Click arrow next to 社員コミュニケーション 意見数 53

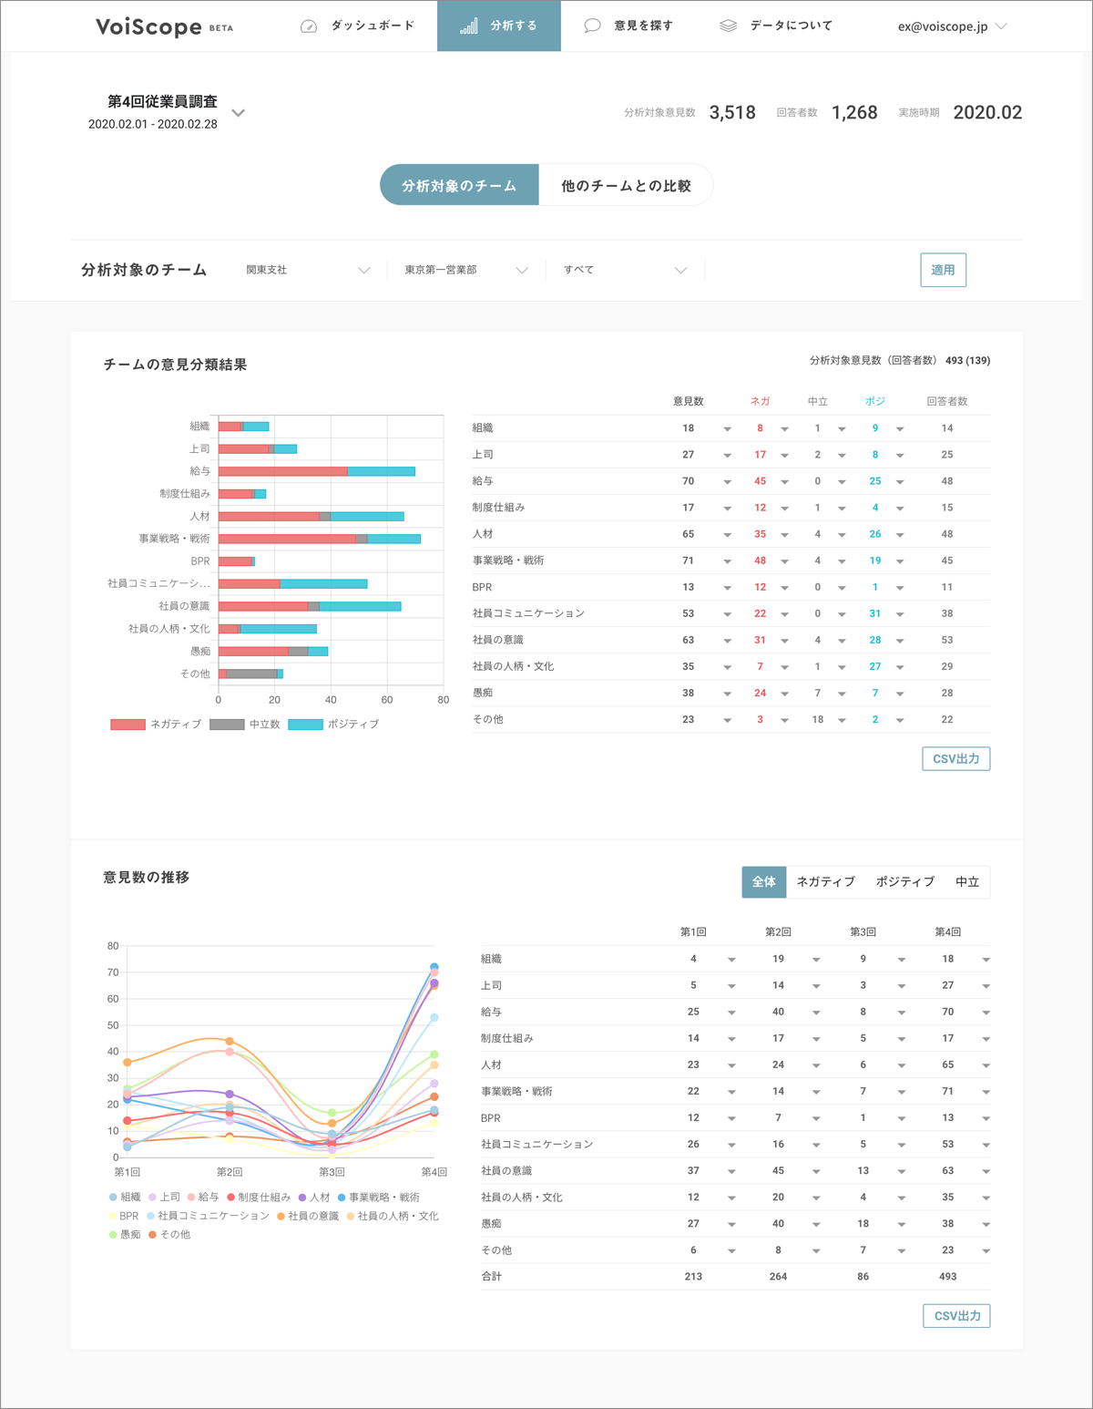tap(727, 614)
